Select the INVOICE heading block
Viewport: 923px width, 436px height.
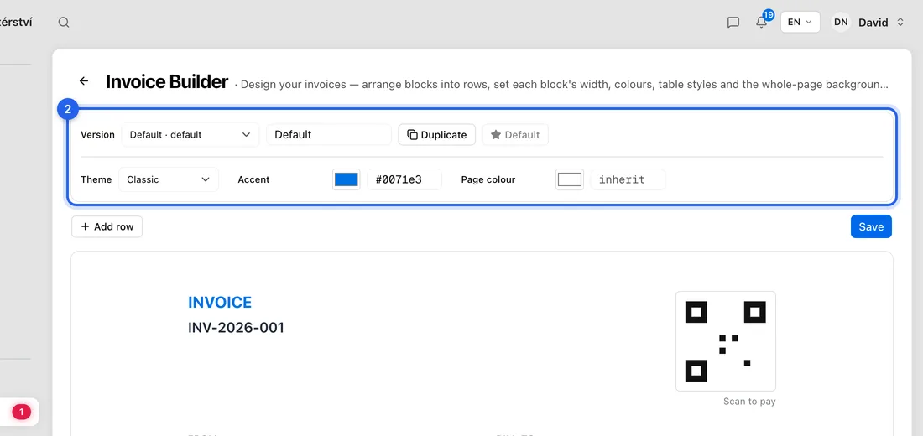coord(220,303)
